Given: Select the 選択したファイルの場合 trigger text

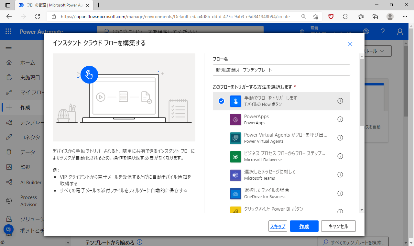Looking at the screenshot, I should 267,190.
